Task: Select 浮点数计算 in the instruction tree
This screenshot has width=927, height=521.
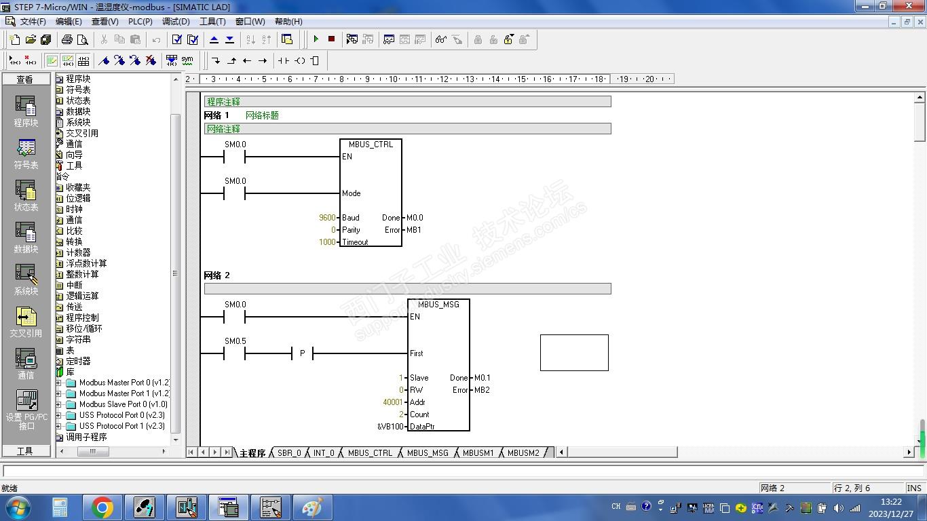Action: click(x=86, y=263)
